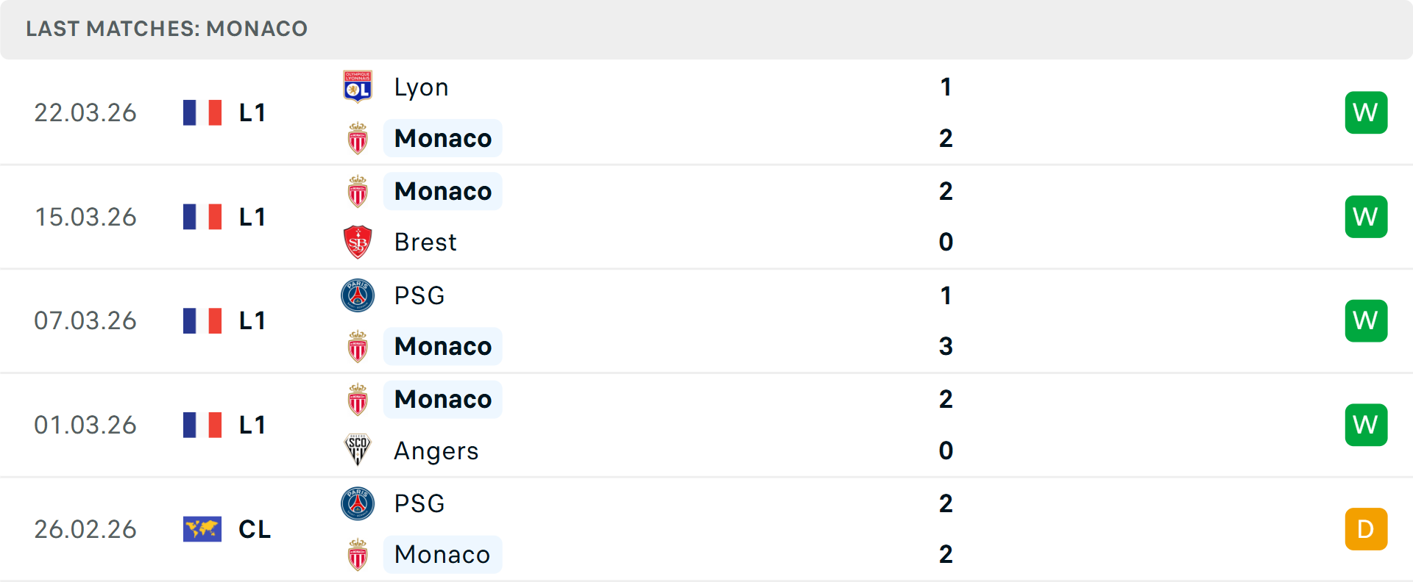This screenshot has width=1413, height=582.
Task: Click the highlighted Monaco team name link
Action: [442, 137]
